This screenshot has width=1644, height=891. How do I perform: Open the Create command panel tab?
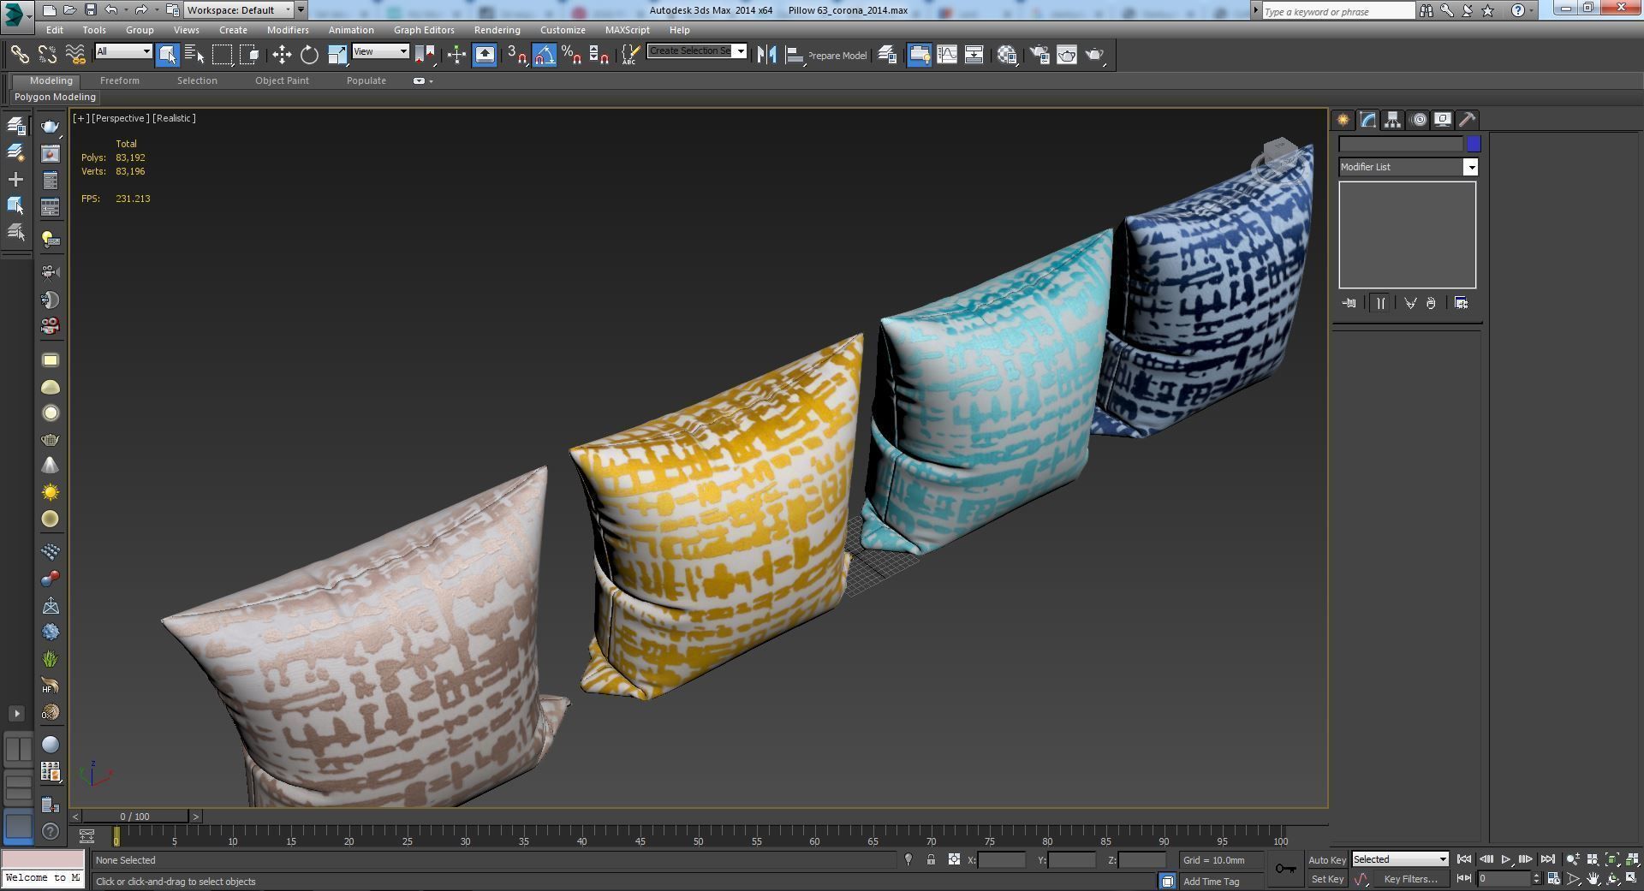coord(1343,120)
